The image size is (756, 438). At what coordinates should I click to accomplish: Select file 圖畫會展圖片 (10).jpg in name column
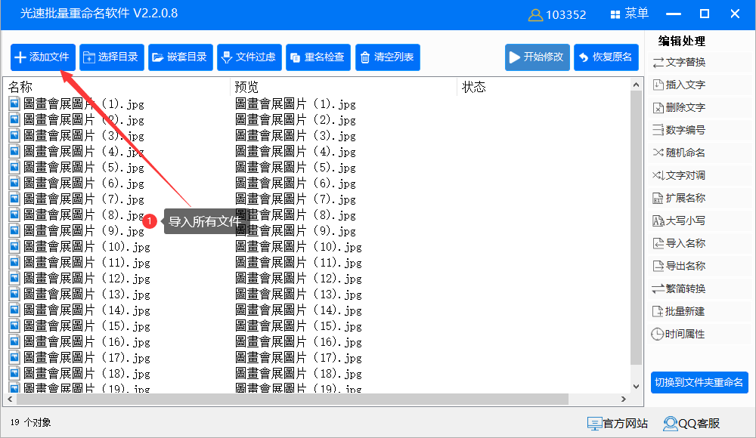(87, 247)
